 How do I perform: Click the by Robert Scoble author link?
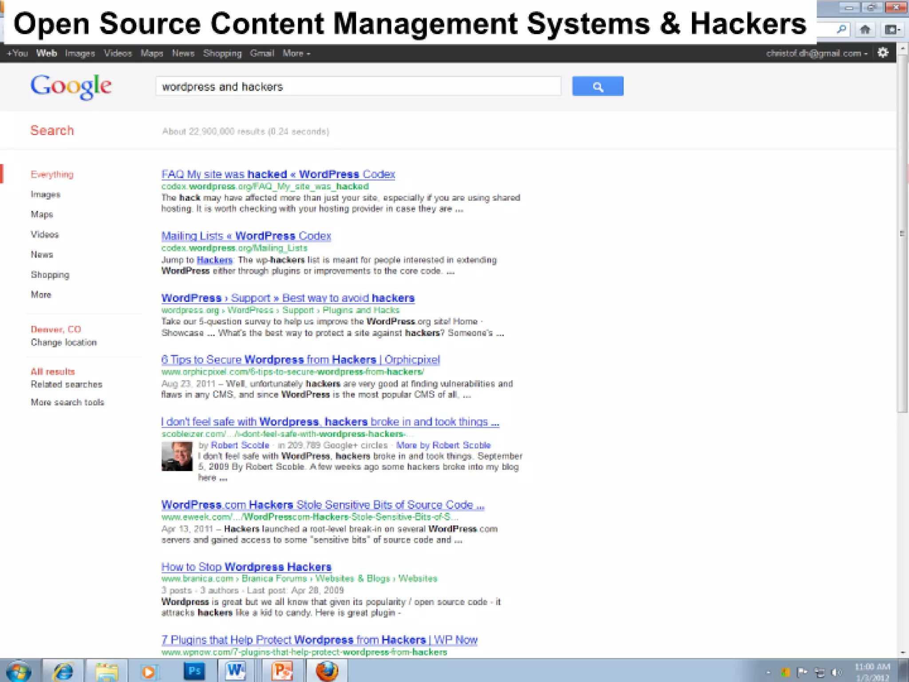coord(240,445)
